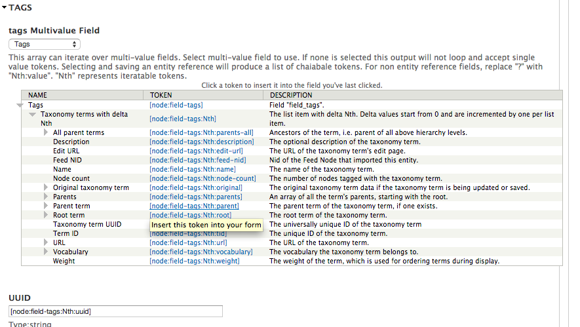This screenshot has height=327, width=580.
Task: Click 'The name of the taxonomy term.' description
Action: [x=322, y=170]
